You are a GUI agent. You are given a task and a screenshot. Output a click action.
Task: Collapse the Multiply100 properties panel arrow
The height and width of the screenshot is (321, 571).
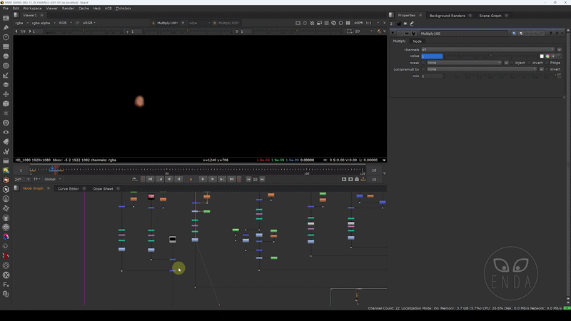pyautogui.click(x=393, y=34)
